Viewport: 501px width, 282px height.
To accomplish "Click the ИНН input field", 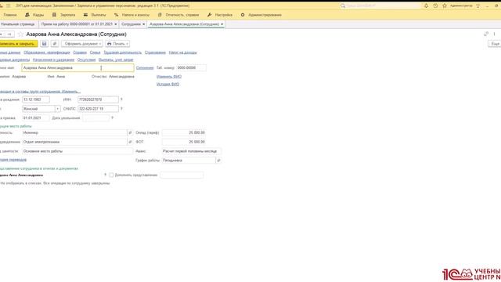I will 98,99.
